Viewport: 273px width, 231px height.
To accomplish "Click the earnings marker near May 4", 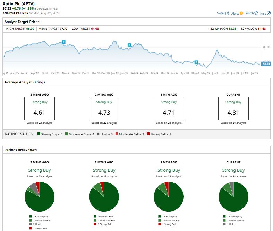I will 196,62.
